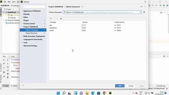This screenshot has width=169, height=95.
Task: Toggle show early releases eye icon
Action: pos(61,19)
